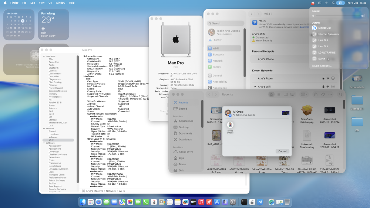
Task: Launch FaceTime from the Dock
Action: click(138, 202)
